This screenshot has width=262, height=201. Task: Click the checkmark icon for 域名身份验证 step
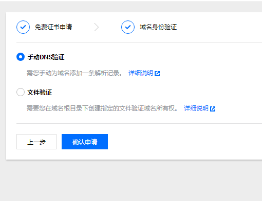[x=128, y=27]
